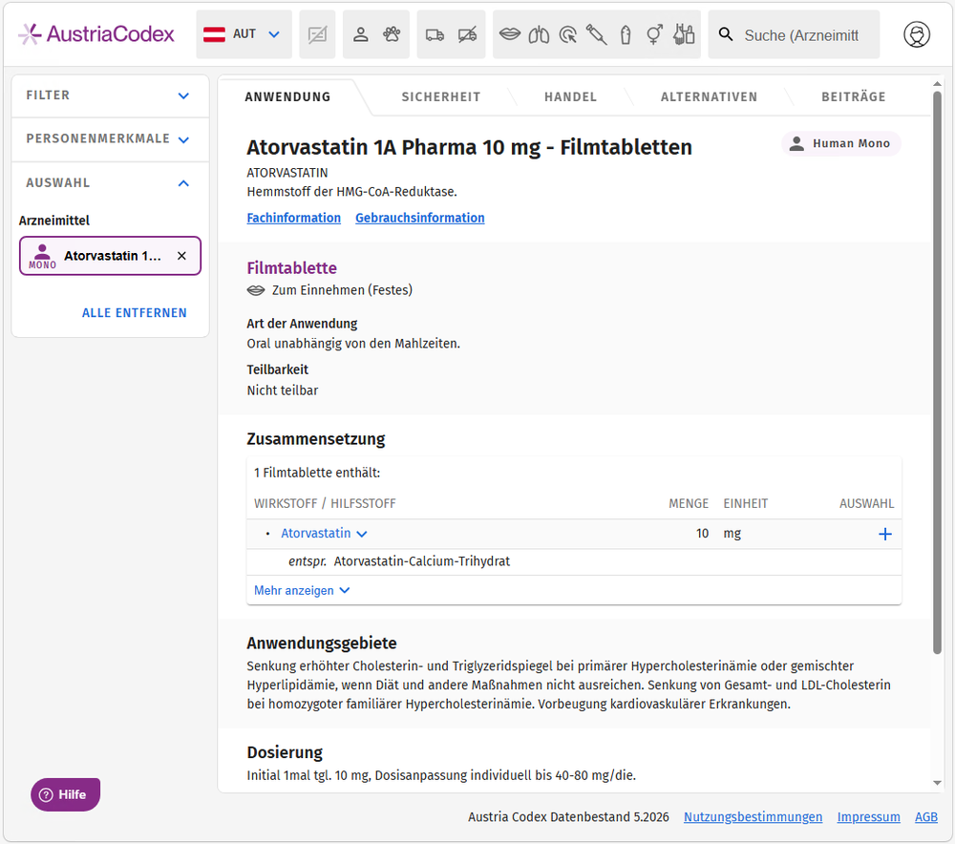Viewport: 955px width, 844px height.
Task: Toggle the veterinary paw filter
Action: pyautogui.click(x=392, y=34)
